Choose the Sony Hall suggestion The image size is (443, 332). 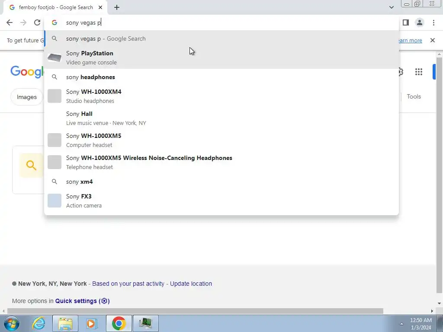point(221,118)
